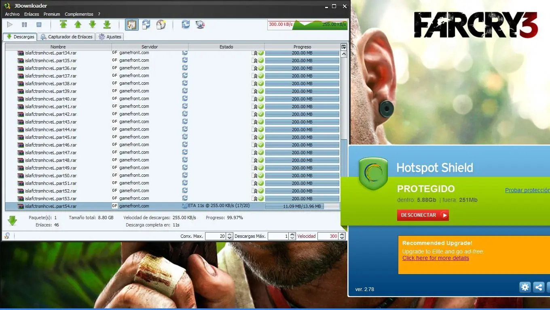550x310 pixels.
Task: Open the Enlaces menu
Action: (x=32, y=14)
